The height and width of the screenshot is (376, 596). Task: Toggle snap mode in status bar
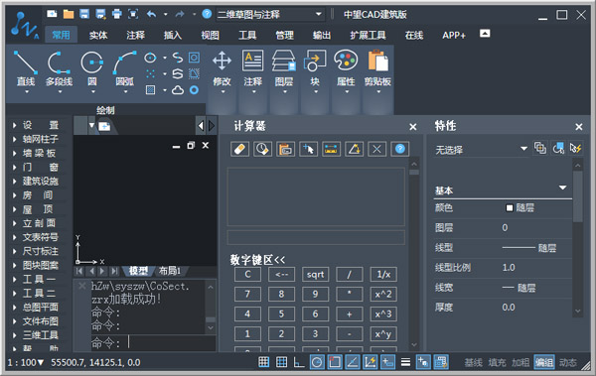[x=264, y=362]
